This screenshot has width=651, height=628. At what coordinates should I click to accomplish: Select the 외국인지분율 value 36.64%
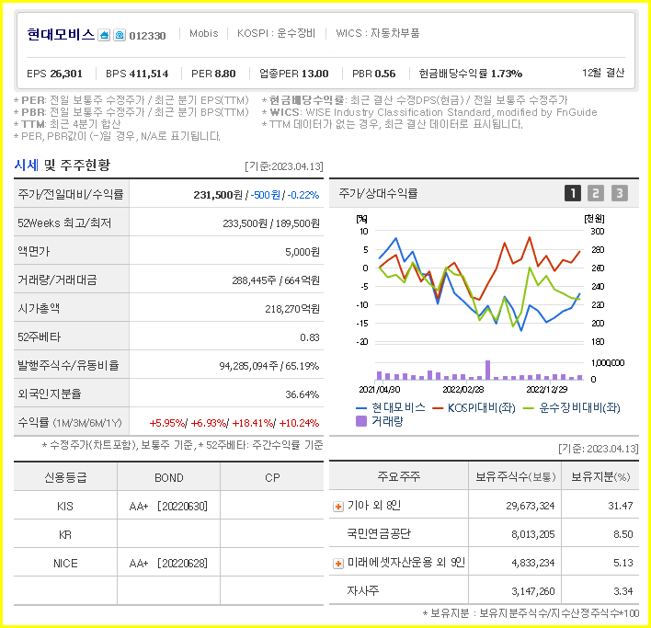point(303,394)
